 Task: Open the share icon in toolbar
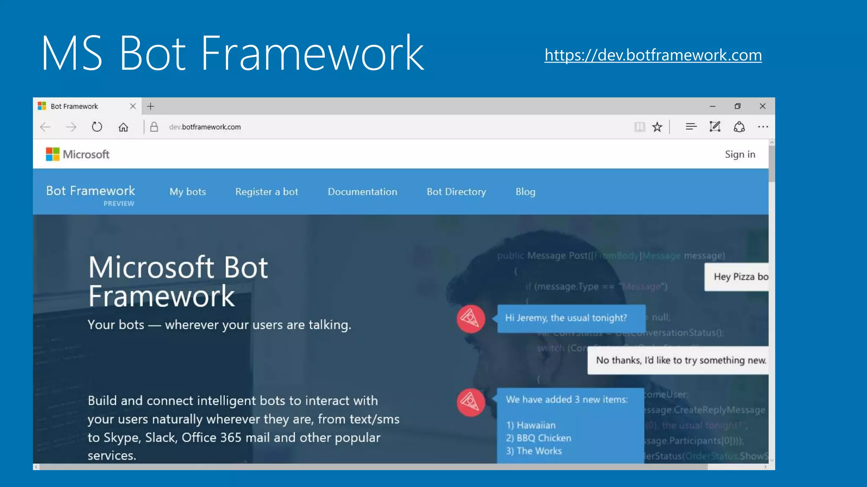pyautogui.click(x=739, y=127)
